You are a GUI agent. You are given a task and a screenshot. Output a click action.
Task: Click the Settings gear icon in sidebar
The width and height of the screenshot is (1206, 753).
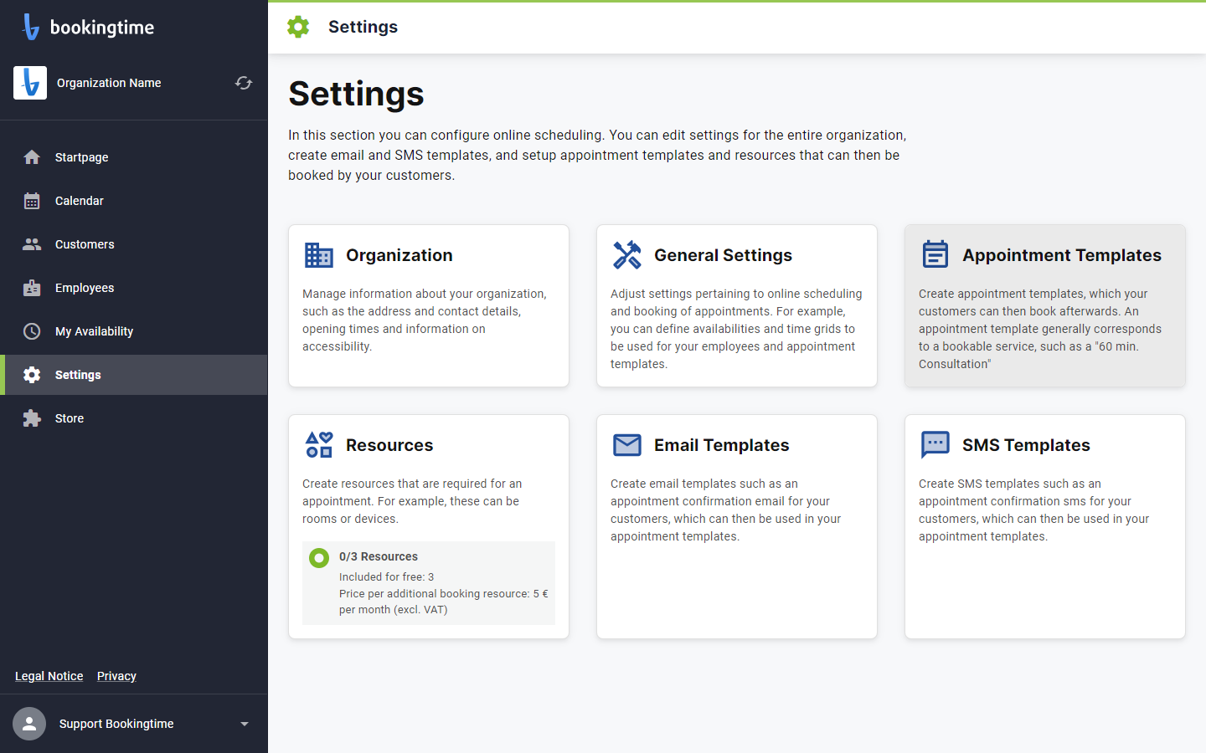click(32, 375)
